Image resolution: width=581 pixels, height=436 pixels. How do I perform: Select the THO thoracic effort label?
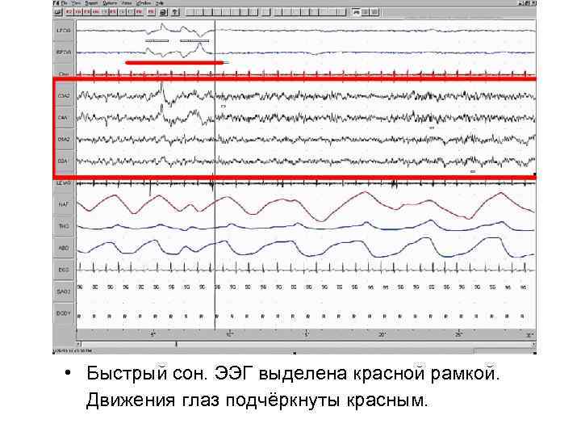(x=64, y=226)
